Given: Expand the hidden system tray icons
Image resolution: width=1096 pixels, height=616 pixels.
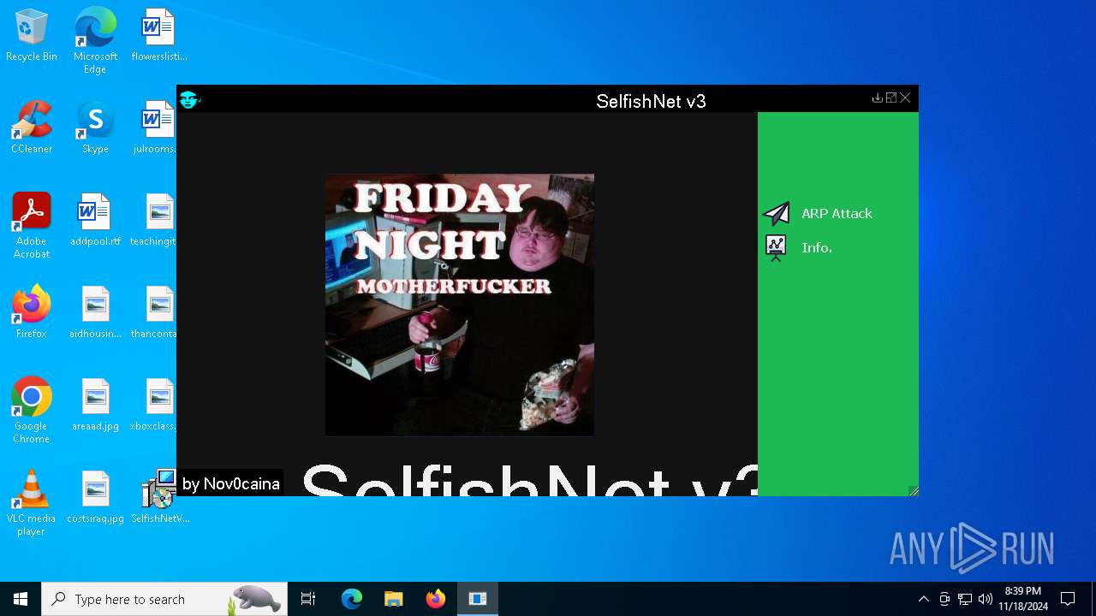Looking at the screenshot, I should coord(923,599).
